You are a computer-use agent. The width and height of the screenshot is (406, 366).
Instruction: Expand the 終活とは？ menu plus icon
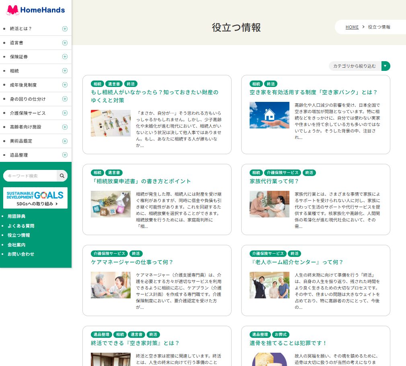click(x=65, y=29)
